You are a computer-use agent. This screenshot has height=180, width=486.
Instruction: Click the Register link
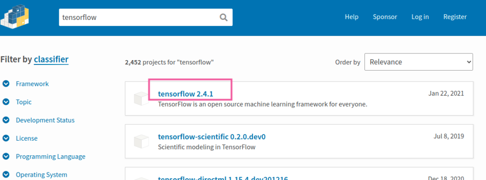[x=455, y=17]
